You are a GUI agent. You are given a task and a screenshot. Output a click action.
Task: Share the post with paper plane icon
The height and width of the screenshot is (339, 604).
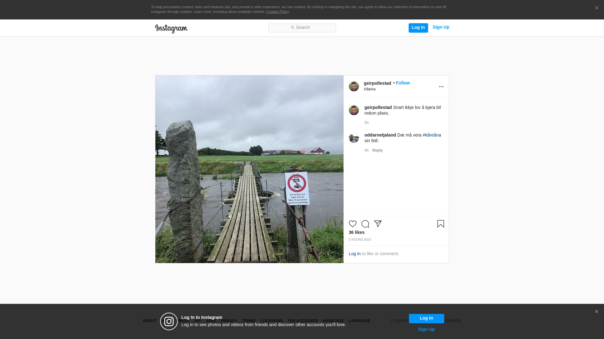[377, 224]
